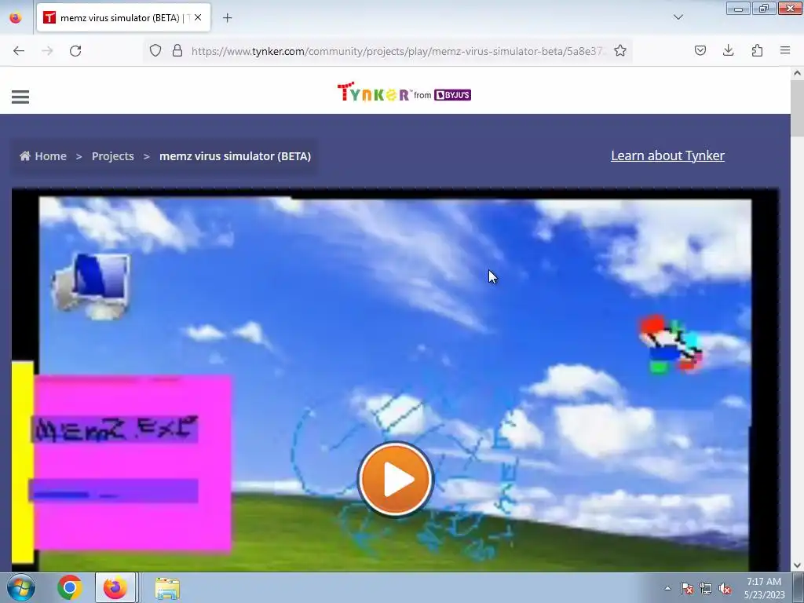
Task: Go back to the previous page
Action: coord(19,50)
